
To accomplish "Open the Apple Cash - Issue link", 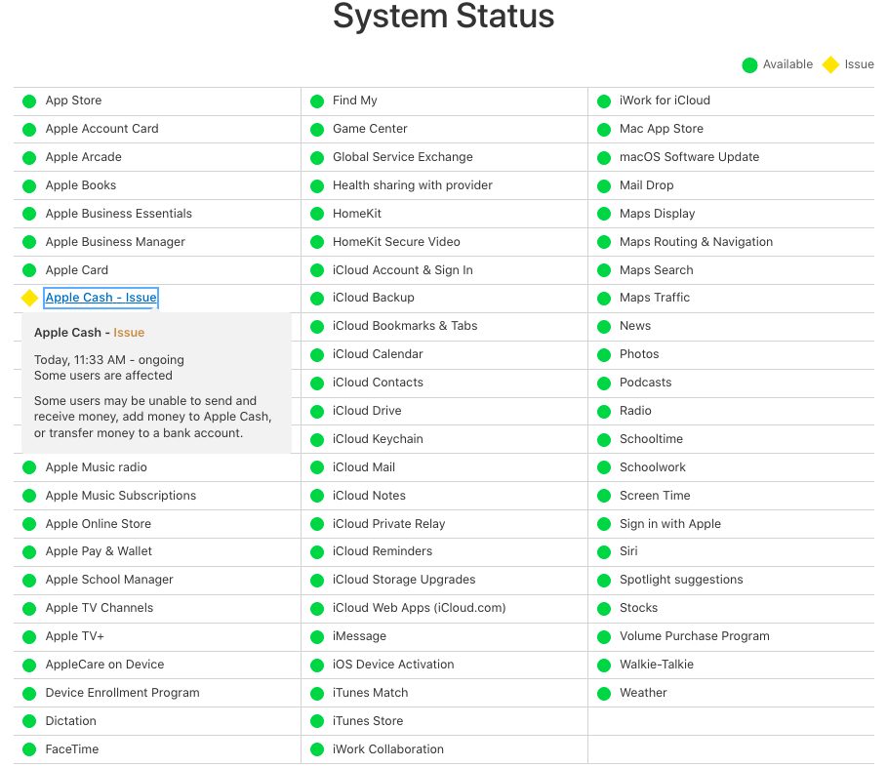I will pyautogui.click(x=101, y=298).
